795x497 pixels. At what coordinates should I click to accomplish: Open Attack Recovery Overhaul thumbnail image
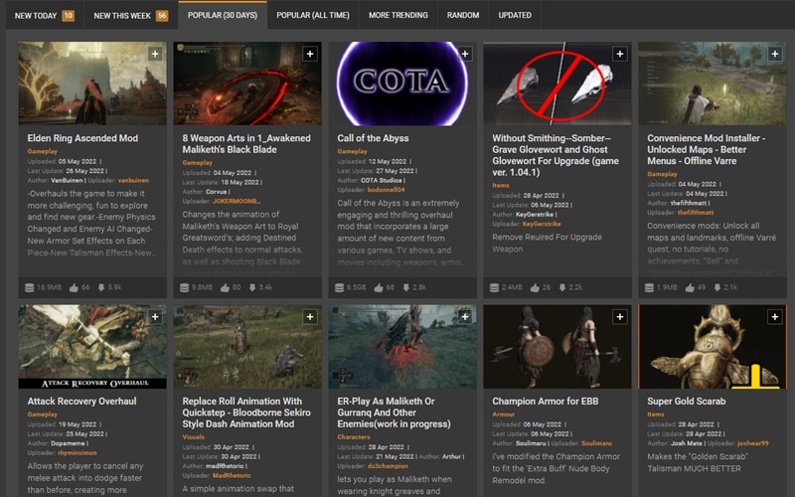tap(92, 346)
